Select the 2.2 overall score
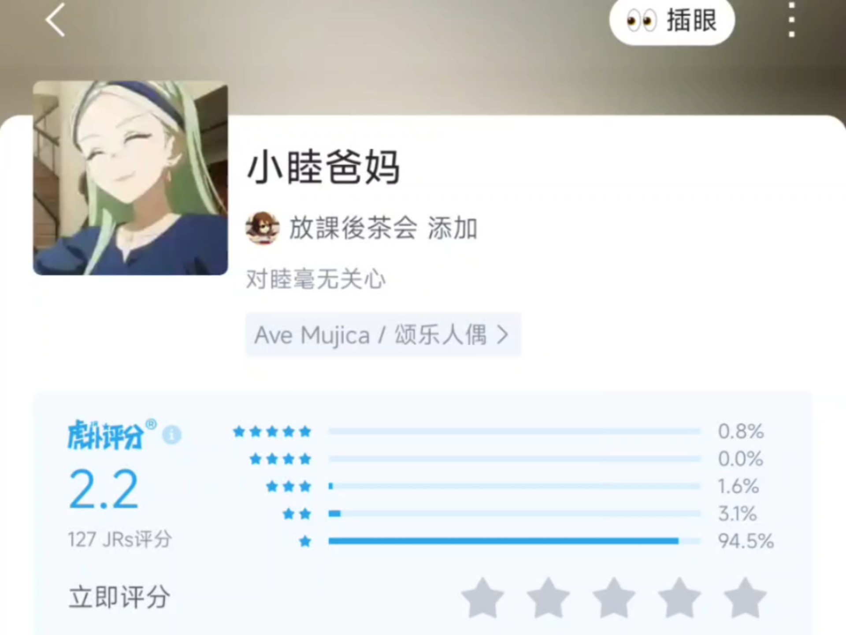The image size is (846, 635). [x=104, y=489]
